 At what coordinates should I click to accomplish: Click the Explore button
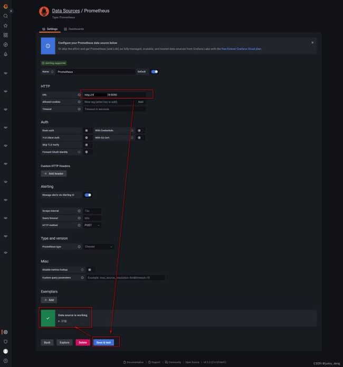coord(64,343)
